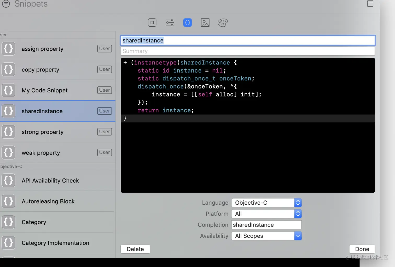Select the copy property snippet
The width and height of the screenshot is (395, 267).
(57, 69)
